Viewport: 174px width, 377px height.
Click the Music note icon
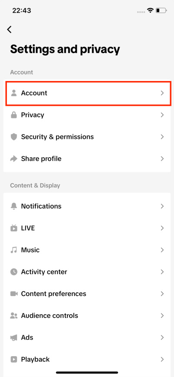click(x=14, y=250)
